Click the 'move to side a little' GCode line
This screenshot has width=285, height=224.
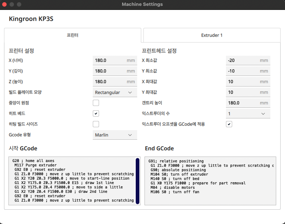pos(69,187)
